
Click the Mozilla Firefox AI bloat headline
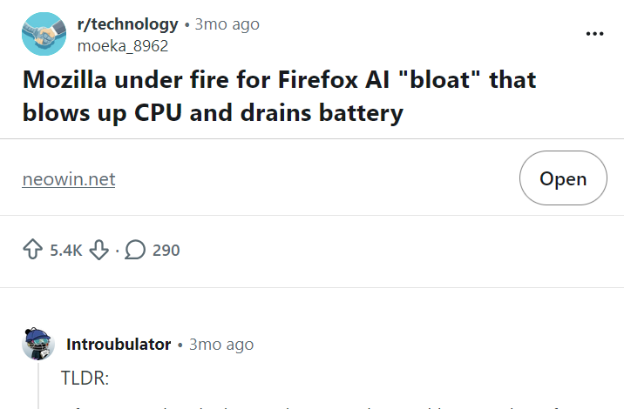[279, 97]
